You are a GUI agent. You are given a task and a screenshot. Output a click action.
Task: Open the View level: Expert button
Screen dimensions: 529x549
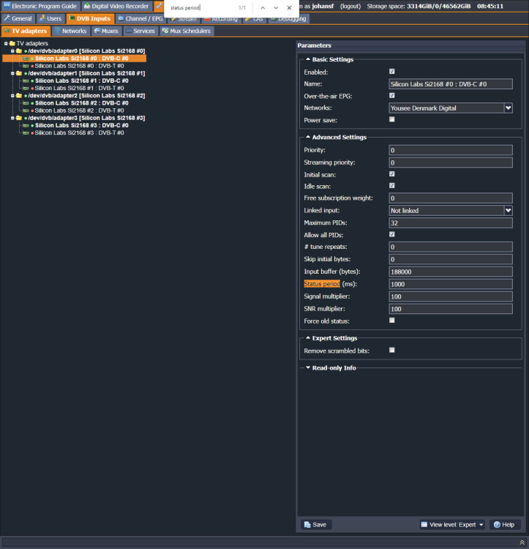click(x=452, y=525)
